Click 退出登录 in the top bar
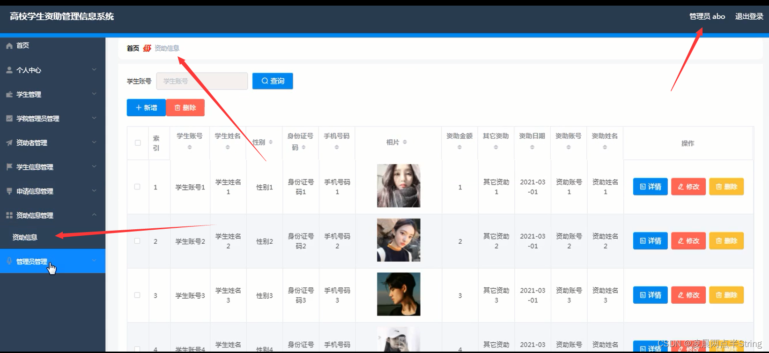The height and width of the screenshot is (353, 769). [749, 16]
